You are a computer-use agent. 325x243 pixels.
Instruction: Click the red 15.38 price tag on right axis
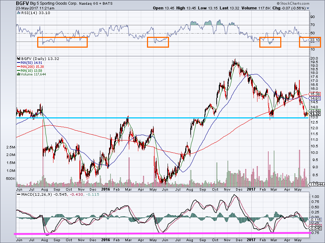315,94
